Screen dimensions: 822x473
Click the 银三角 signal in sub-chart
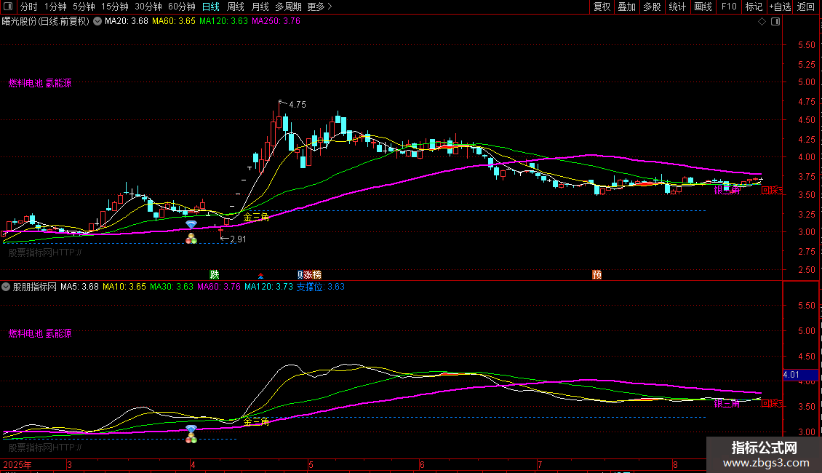(727, 403)
